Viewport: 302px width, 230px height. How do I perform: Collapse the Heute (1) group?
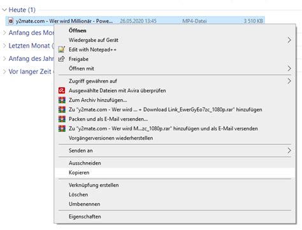click(x=4, y=10)
